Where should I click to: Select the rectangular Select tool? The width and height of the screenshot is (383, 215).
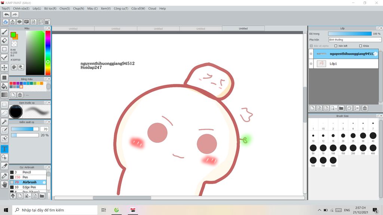pyautogui.click(x=4, y=105)
